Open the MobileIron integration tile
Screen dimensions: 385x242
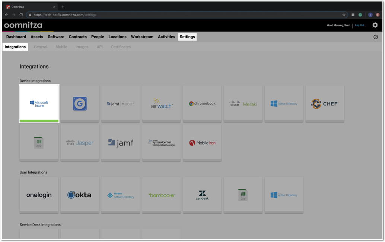(x=202, y=143)
